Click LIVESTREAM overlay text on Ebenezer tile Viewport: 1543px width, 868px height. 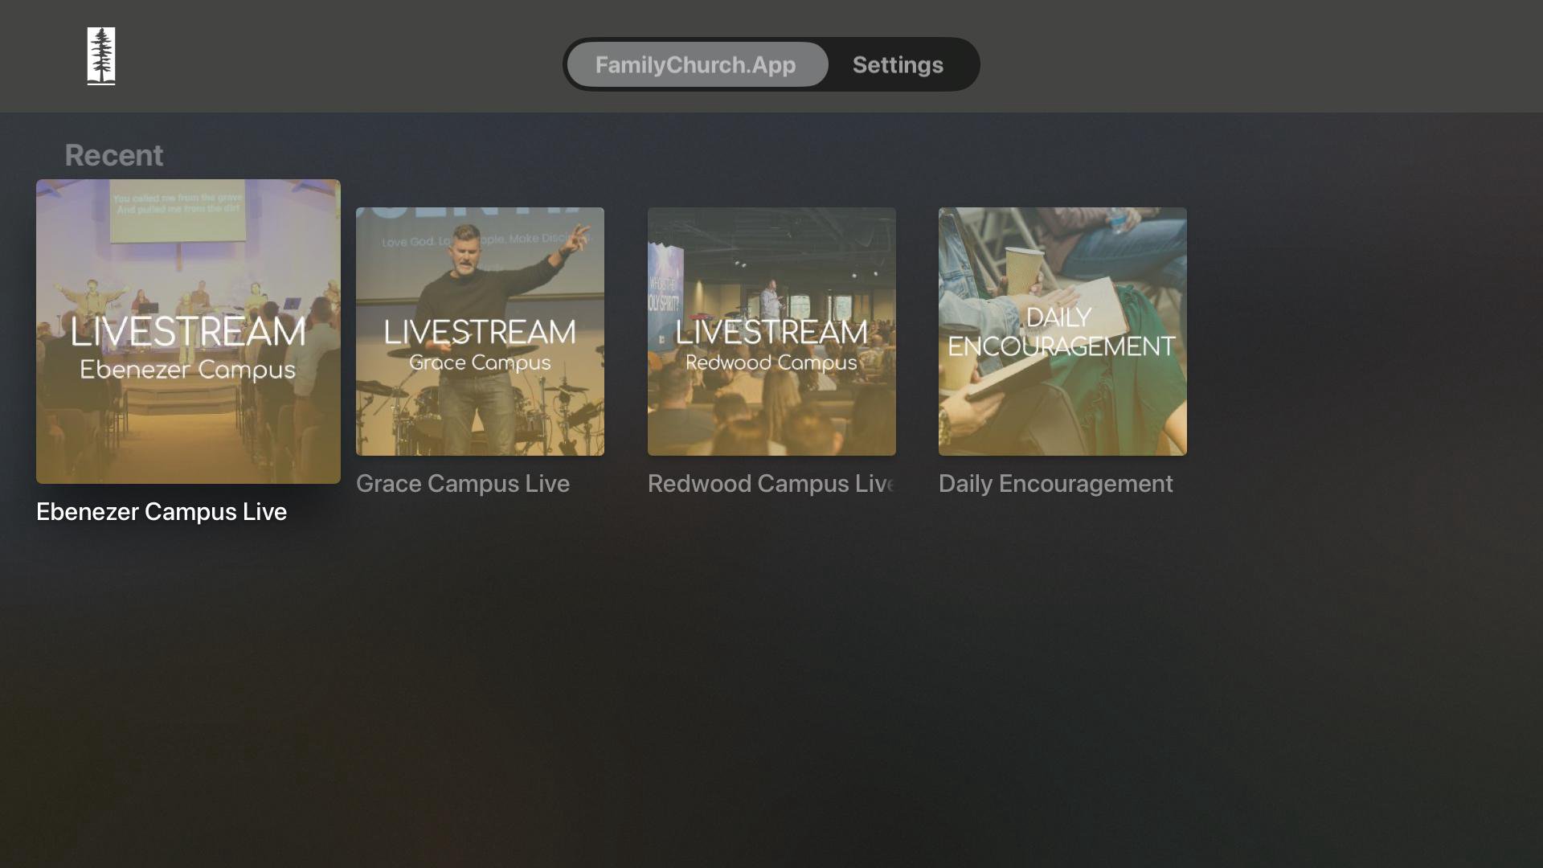(x=188, y=331)
